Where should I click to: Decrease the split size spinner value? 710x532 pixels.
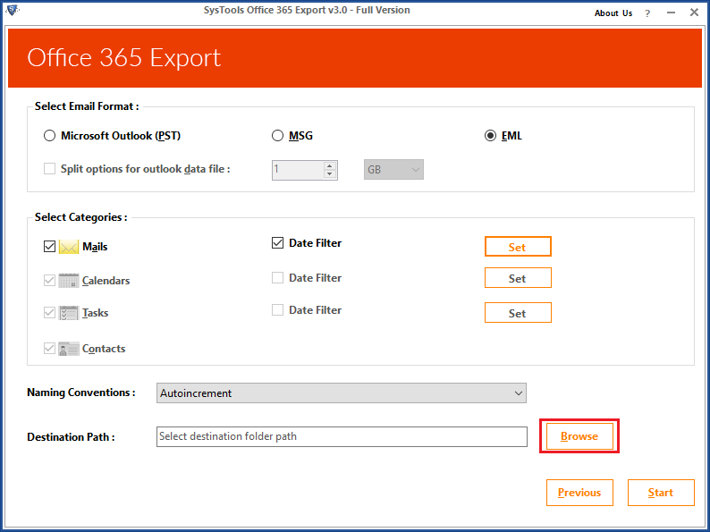pos(330,173)
